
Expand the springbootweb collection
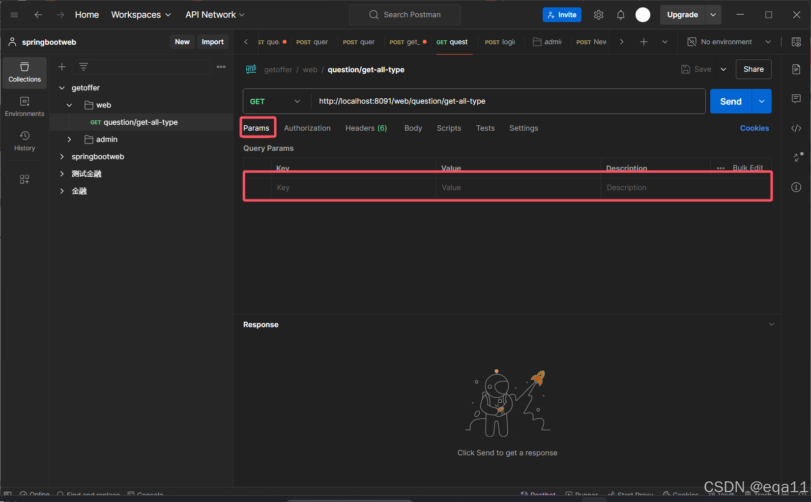pyautogui.click(x=62, y=157)
